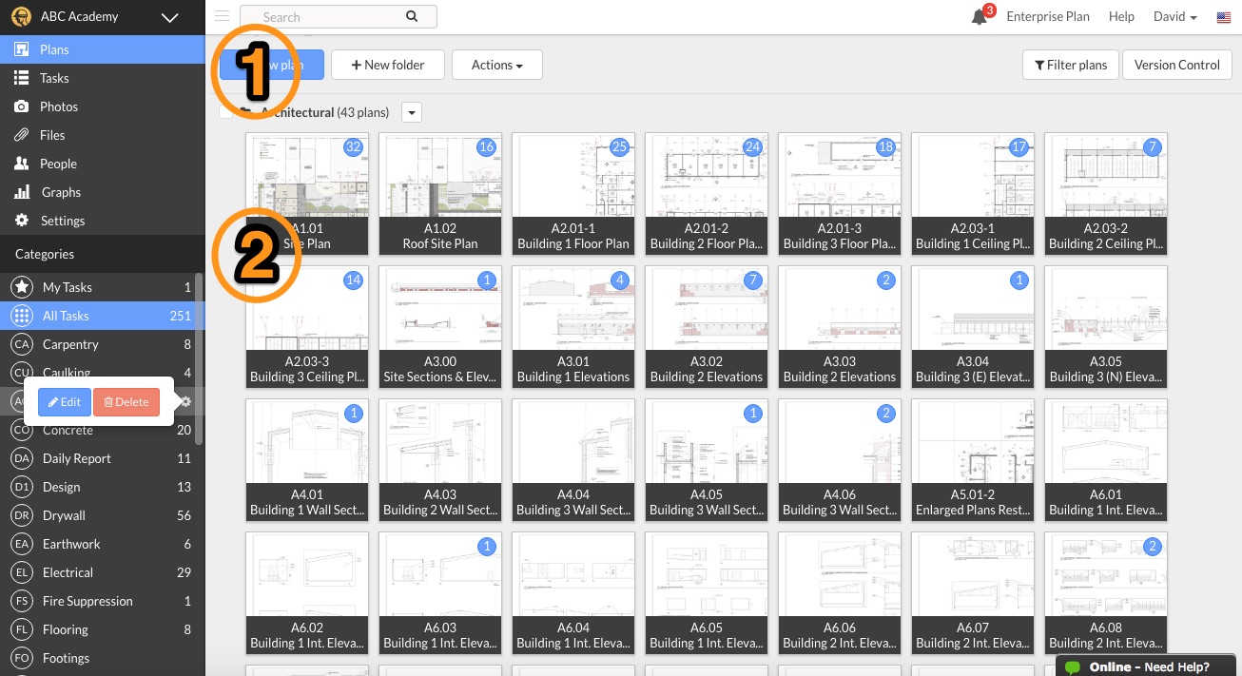This screenshot has width=1242, height=676.
Task: Create a folder with New folder
Action: 387,65
